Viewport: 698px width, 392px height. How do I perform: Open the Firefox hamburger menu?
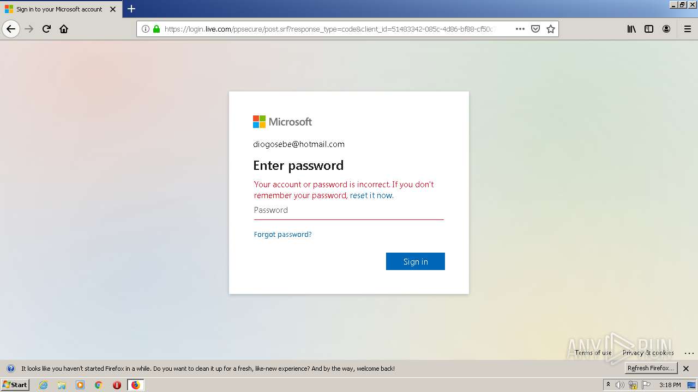[x=687, y=29]
